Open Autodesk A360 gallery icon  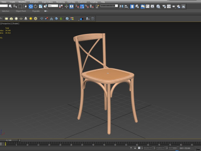tap(183, 6)
